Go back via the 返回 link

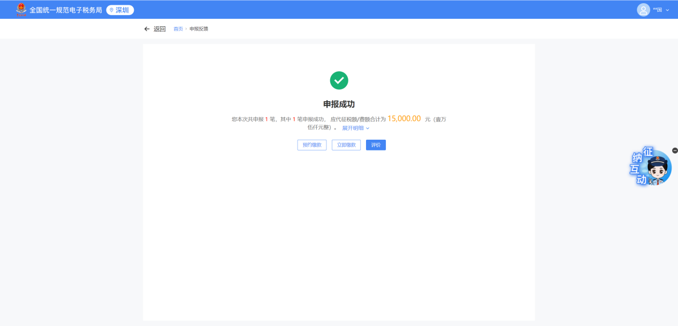coord(159,29)
